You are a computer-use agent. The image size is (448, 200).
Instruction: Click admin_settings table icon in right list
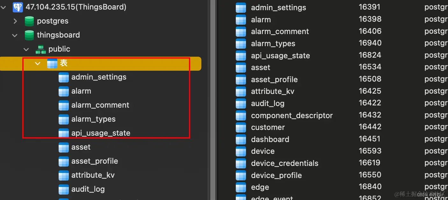coord(241,8)
